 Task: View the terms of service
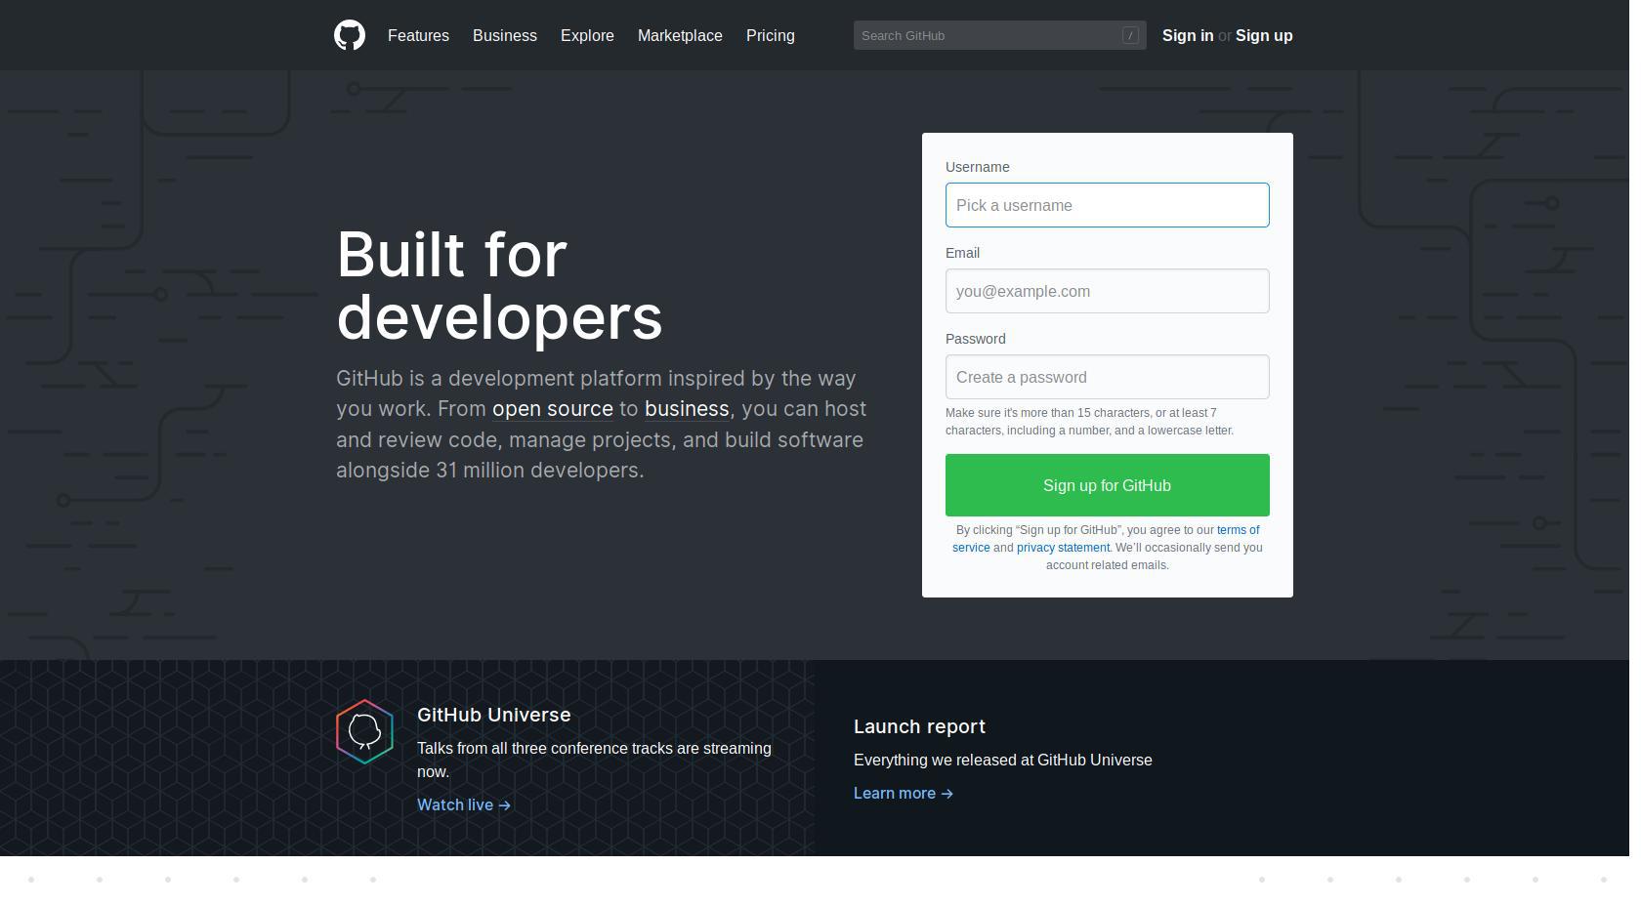click(x=1237, y=530)
